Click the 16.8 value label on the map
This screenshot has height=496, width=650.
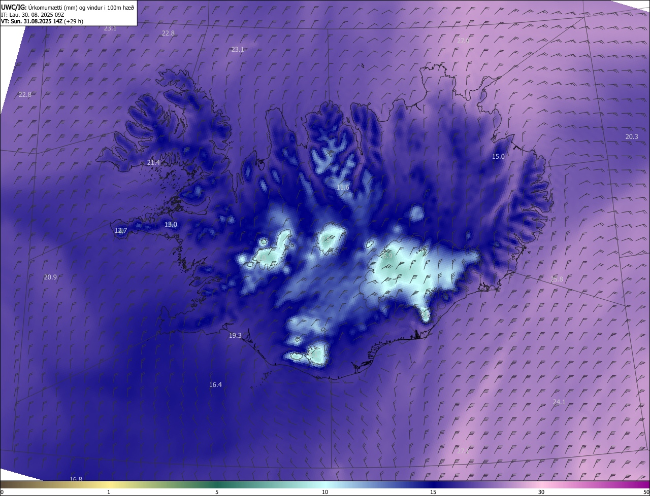click(76, 479)
